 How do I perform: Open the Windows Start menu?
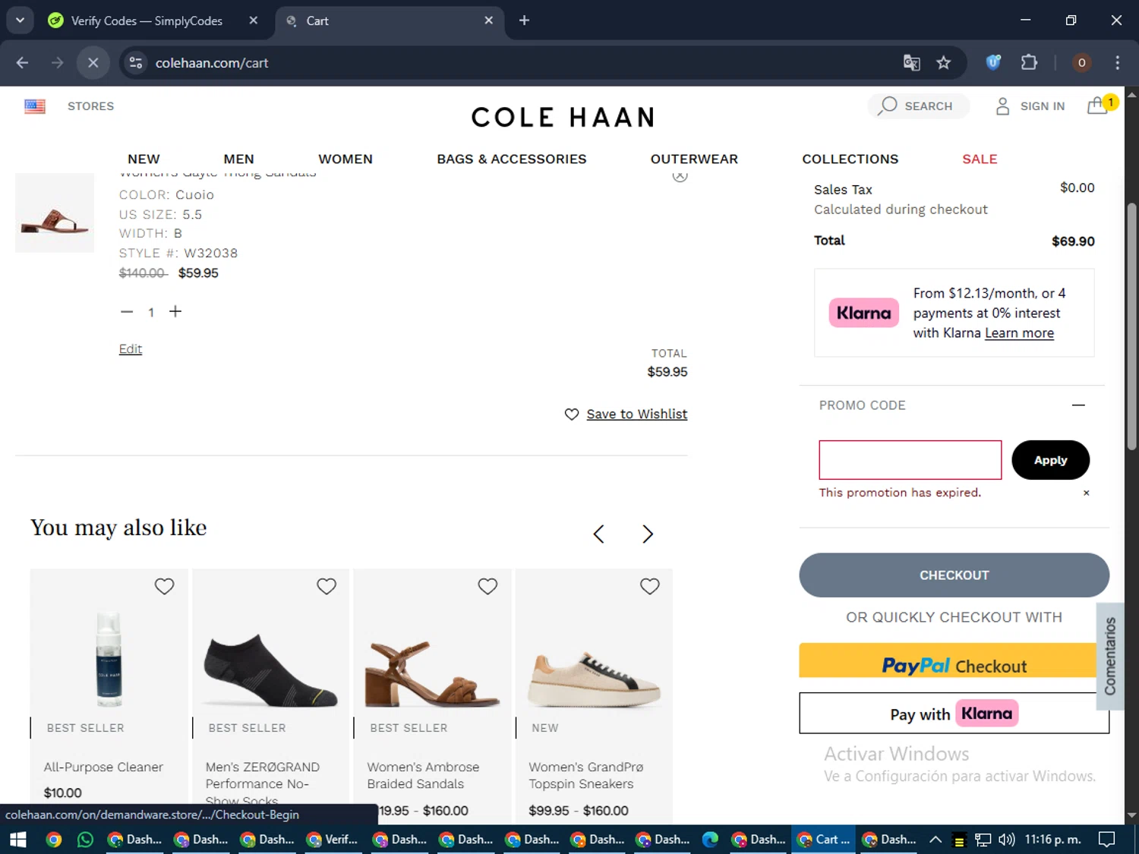(x=18, y=840)
